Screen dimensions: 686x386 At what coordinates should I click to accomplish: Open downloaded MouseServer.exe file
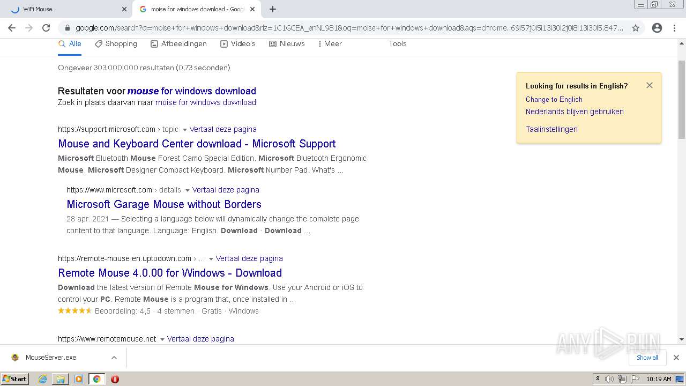coord(51,358)
